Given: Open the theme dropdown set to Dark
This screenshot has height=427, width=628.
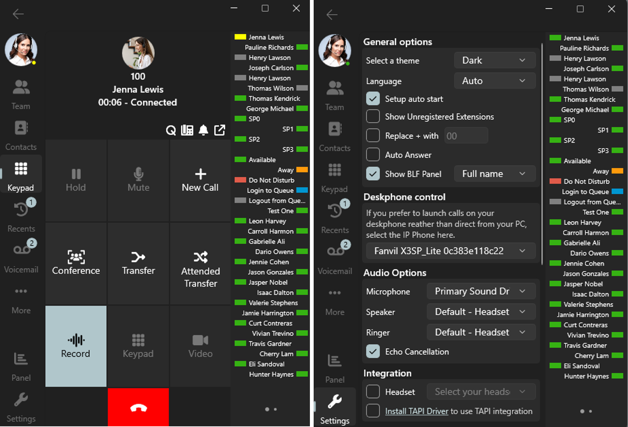Looking at the screenshot, I should pos(495,60).
